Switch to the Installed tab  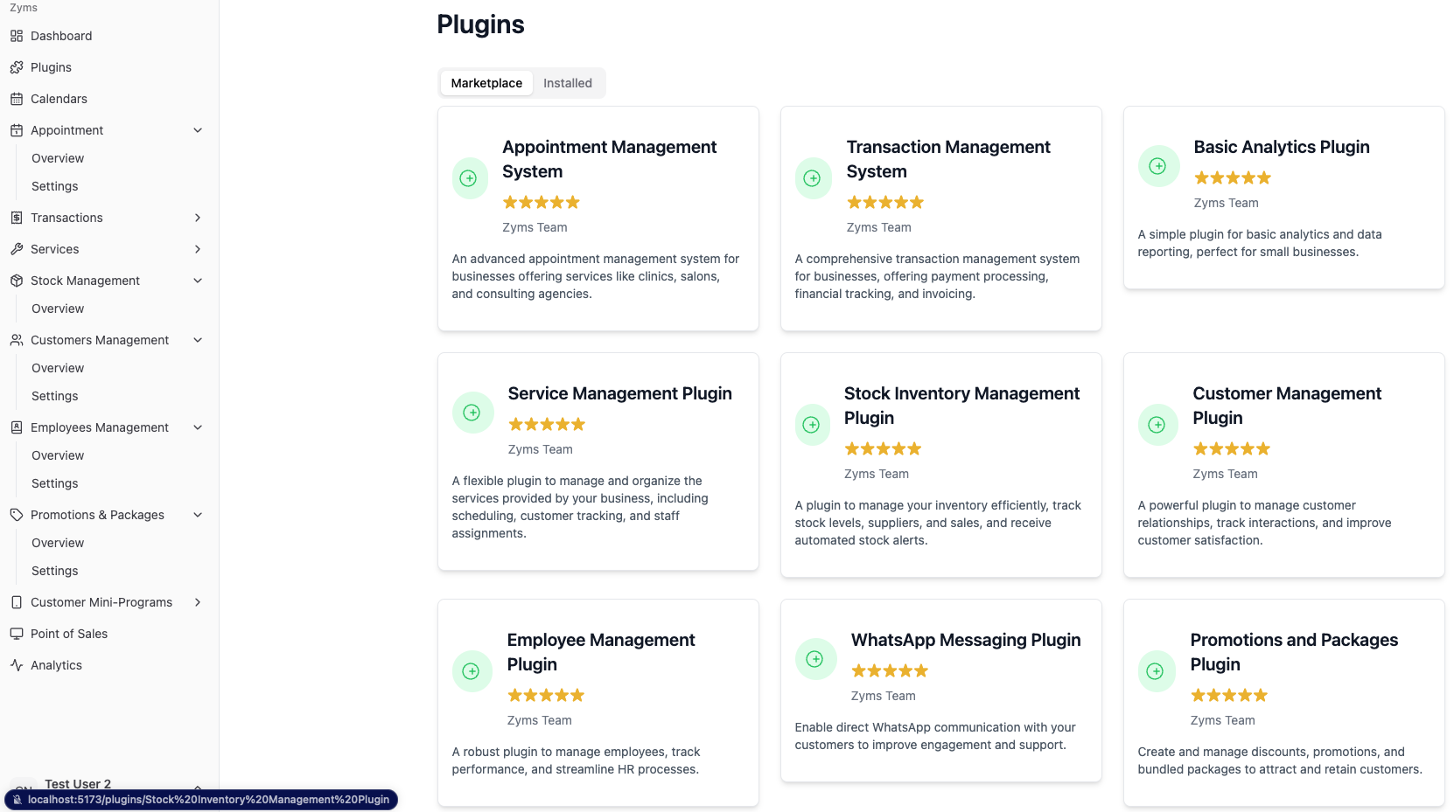(568, 83)
